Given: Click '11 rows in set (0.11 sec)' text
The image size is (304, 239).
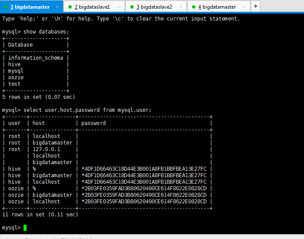Looking at the screenshot, I should coord(40,215).
